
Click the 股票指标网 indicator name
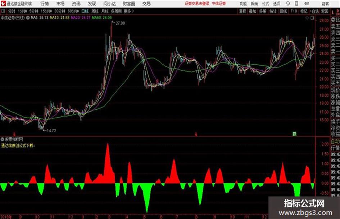pos(14,139)
